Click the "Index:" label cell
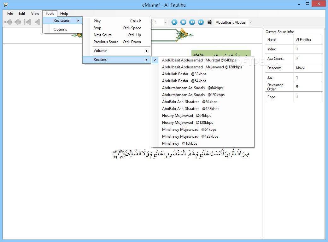The width and height of the screenshot is (328, 242). [279, 49]
